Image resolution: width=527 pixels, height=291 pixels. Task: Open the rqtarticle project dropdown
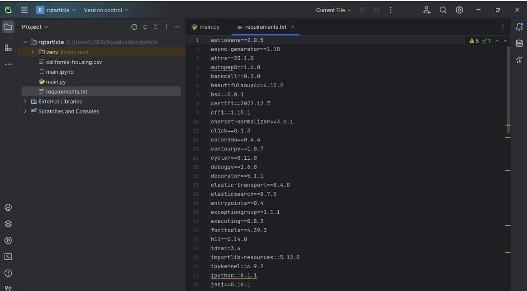click(56, 10)
